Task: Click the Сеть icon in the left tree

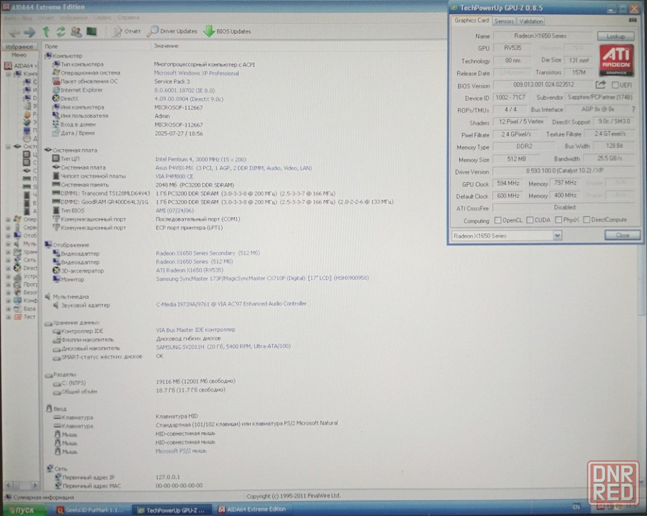Action: [17, 260]
